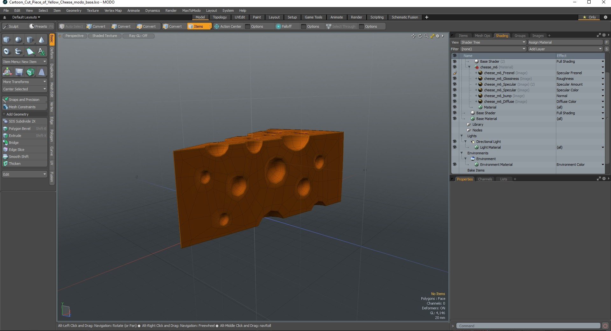The image size is (611, 331).
Task: Select the coiled Tube primitive tool
Action: pos(18,51)
